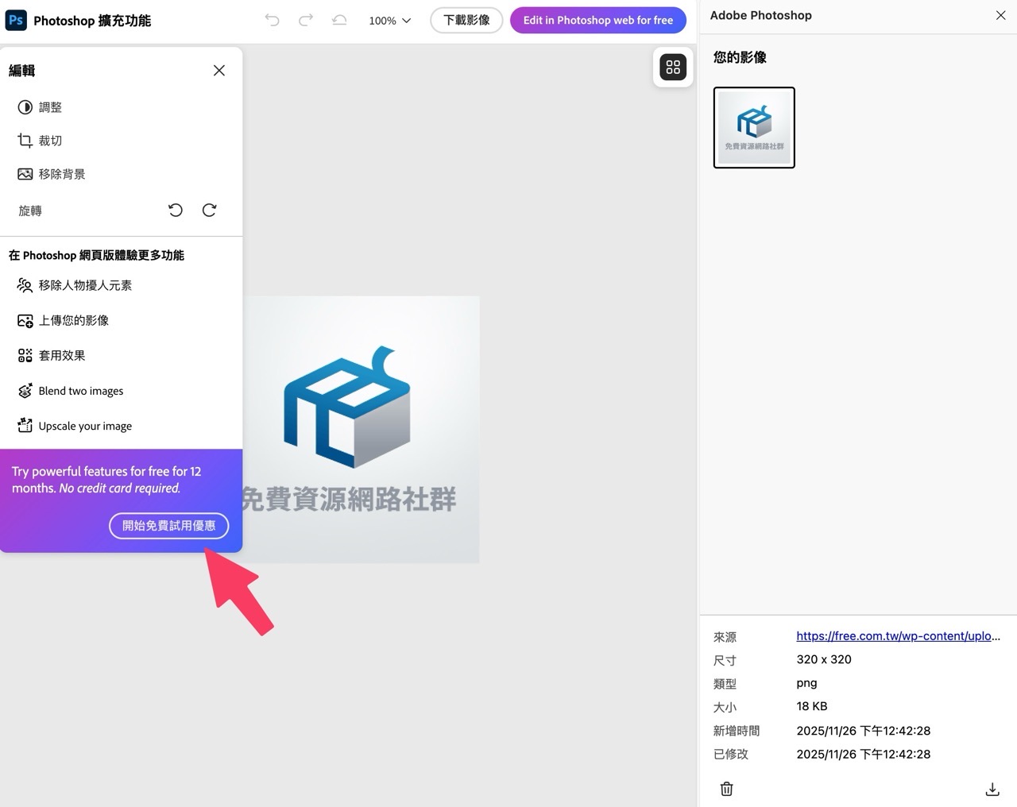1017x807 pixels.
Task: Click the undo arrow in the top toolbar
Action: coord(272,20)
